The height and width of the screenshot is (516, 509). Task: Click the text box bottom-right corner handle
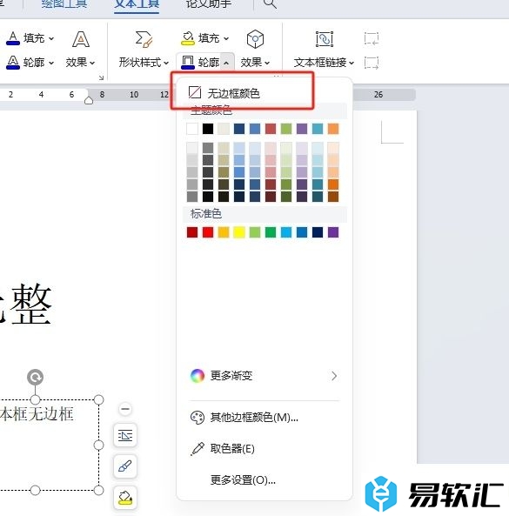tap(98, 490)
